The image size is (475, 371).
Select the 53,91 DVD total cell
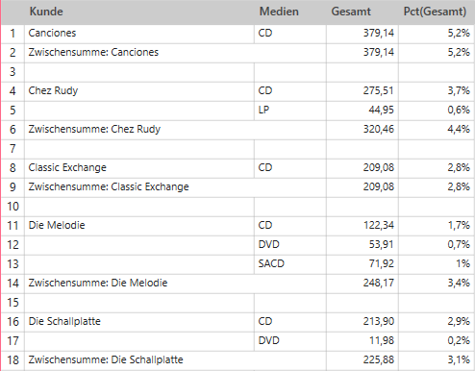pyautogui.click(x=362, y=245)
